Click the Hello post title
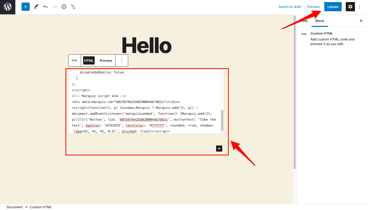This screenshot has height=210, width=368. pos(147,46)
